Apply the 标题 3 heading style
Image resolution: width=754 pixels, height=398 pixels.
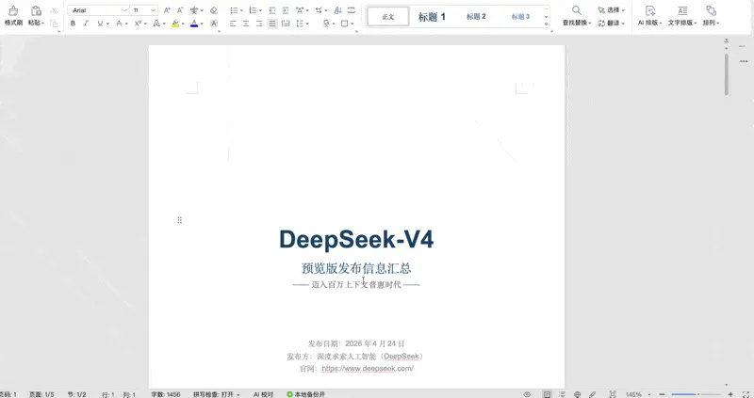click(x=520, y=16)
